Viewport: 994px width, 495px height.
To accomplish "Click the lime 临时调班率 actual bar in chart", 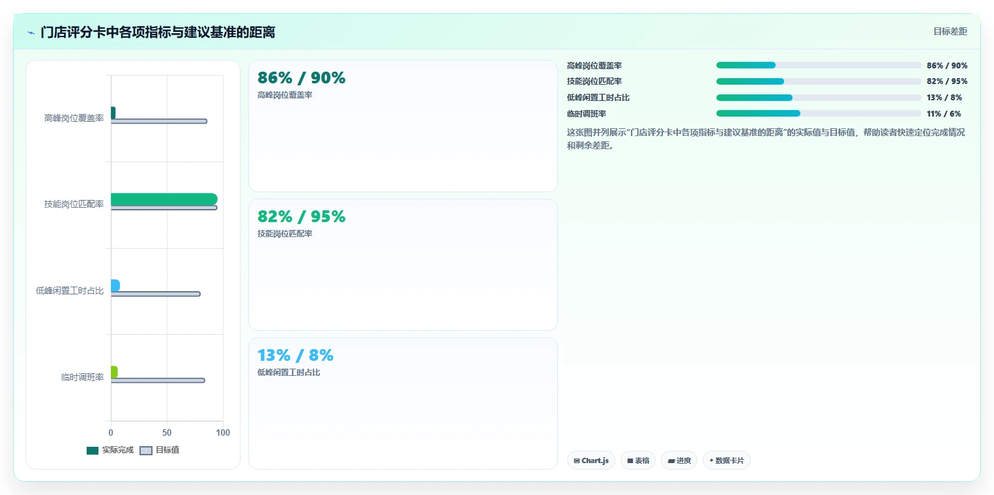I will point(114,372).
